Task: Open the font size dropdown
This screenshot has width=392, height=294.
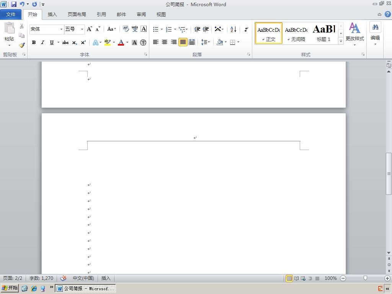Action: [82, 29]
